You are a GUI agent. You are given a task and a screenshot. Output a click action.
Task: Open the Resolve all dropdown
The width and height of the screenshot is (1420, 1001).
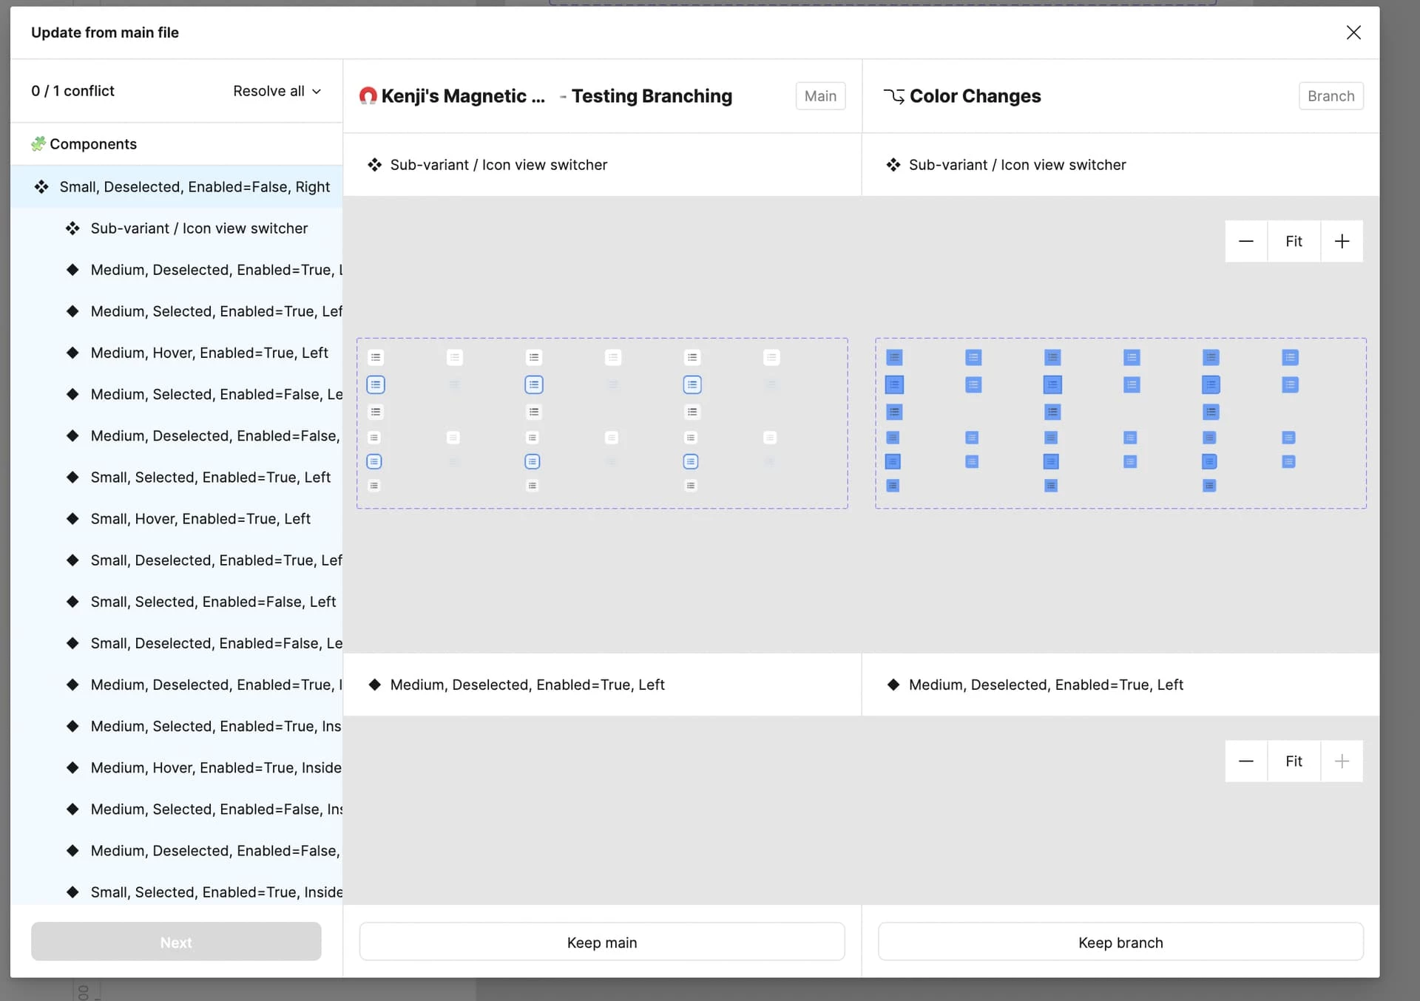click(269, 91)
